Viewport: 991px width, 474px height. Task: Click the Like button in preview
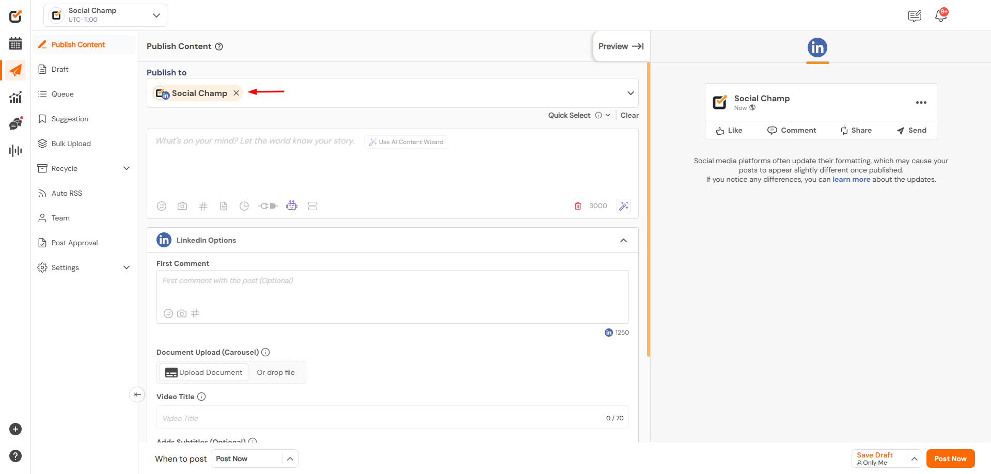(729, 131)
